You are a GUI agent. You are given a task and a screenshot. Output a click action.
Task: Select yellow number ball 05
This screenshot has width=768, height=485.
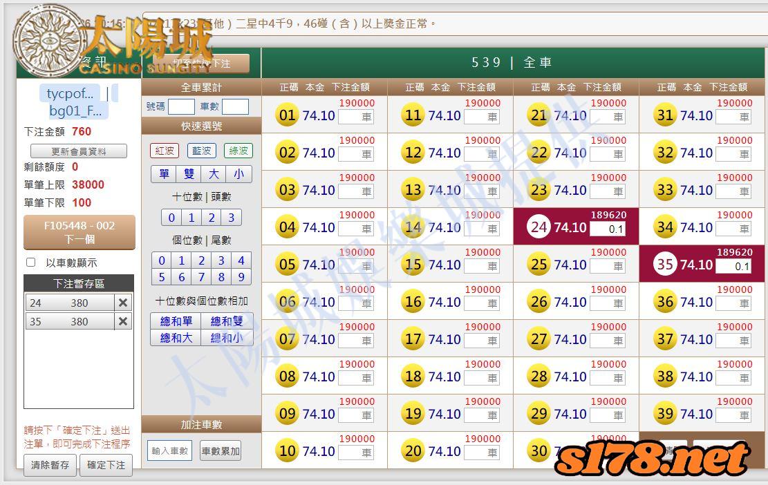(287, 265)
